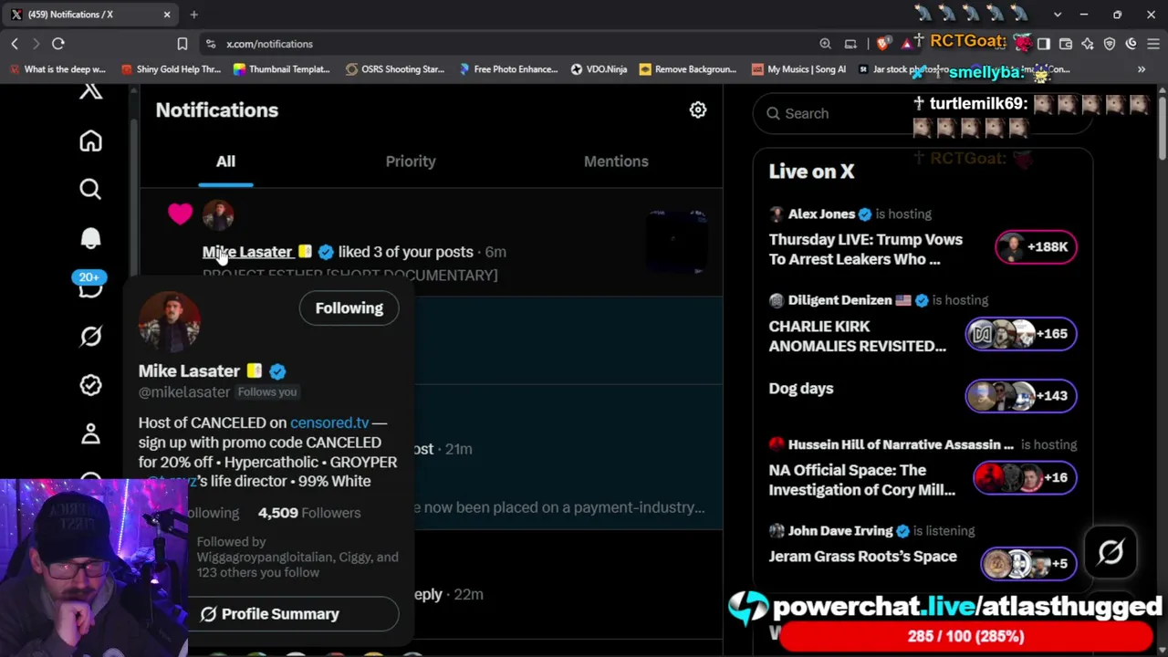Click the zoom magnifier in address bar
Screen dimensions: 1168x657
(826, 44)
